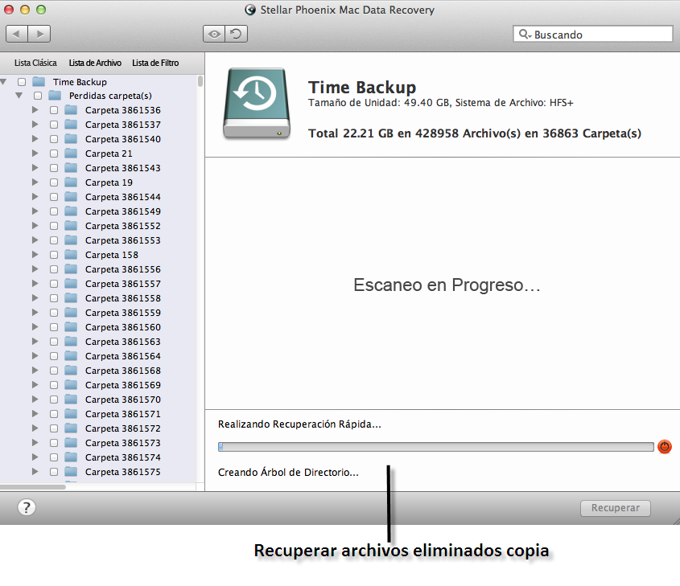This screenshot has width=680, height=586.
Task: Click the tree vertical scrollbar thumb
Action: [x=200, y=81]
